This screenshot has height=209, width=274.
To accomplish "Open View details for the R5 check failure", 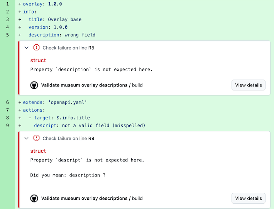I will [x=248, y=85].
